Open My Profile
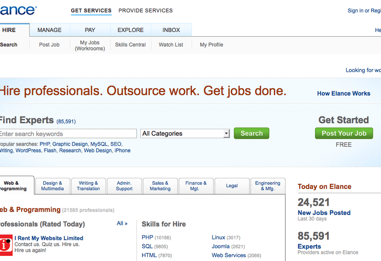 [211, 45]
